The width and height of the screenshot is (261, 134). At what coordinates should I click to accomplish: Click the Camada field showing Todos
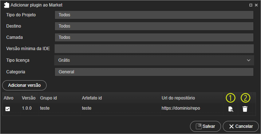pos(154,37)
